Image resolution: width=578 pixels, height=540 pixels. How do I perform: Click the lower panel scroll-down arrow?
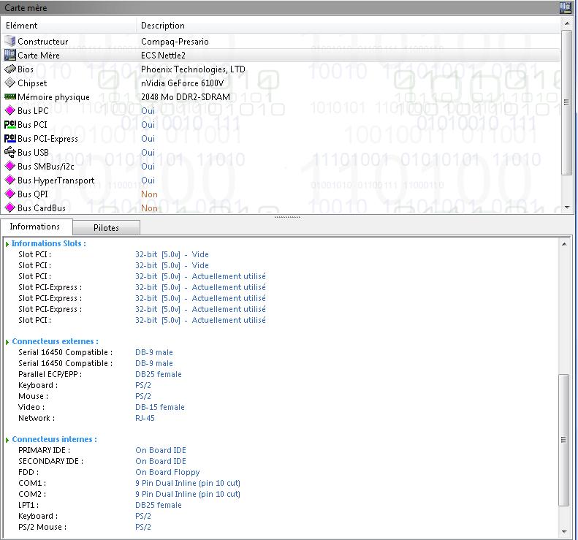pos(564,531)
